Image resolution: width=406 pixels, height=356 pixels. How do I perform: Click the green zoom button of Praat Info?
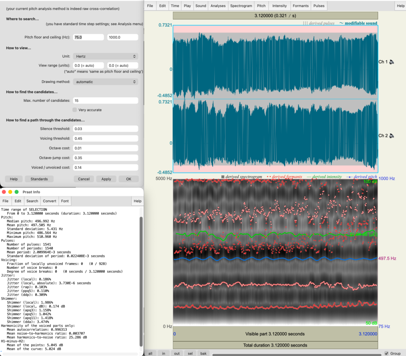[17, 192]
